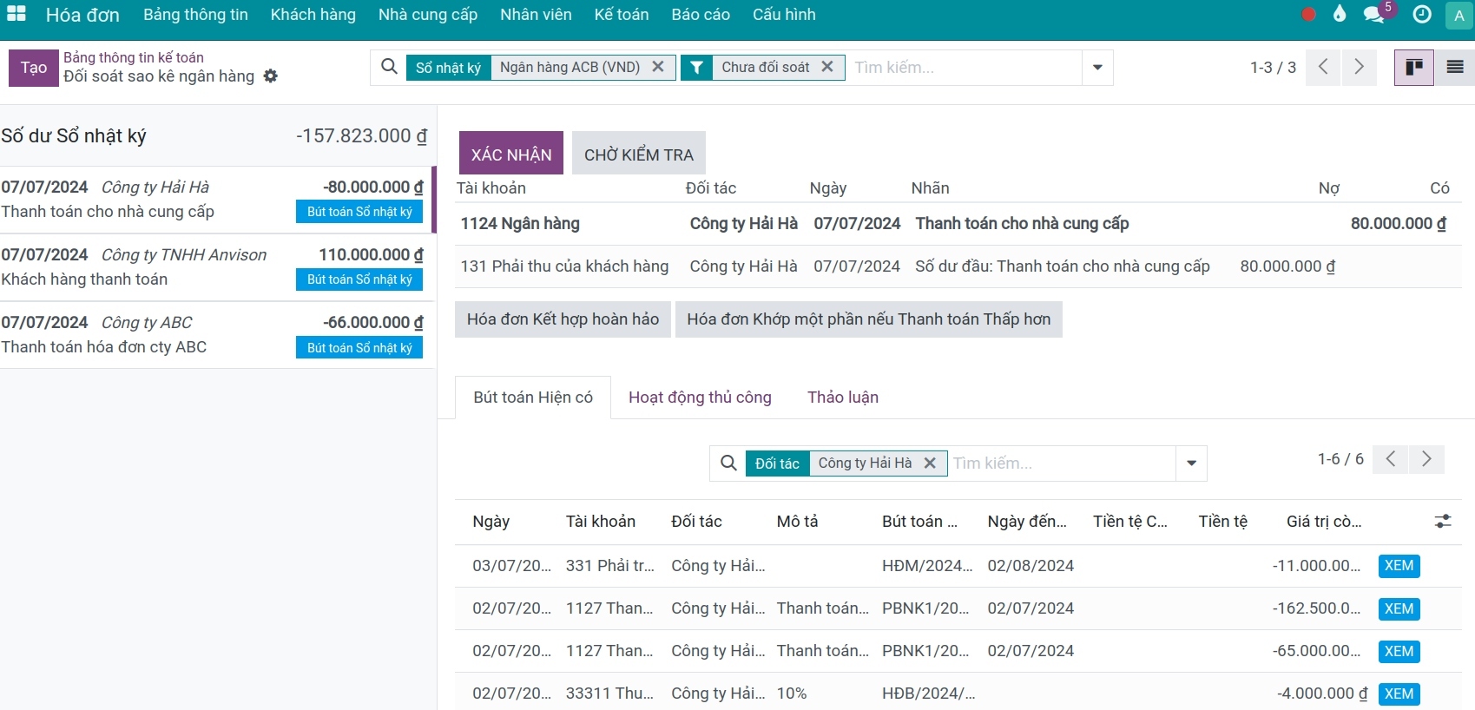1475x710 pixels.
Task: Click the red recording dot icon
Action: click(1309, 14)
